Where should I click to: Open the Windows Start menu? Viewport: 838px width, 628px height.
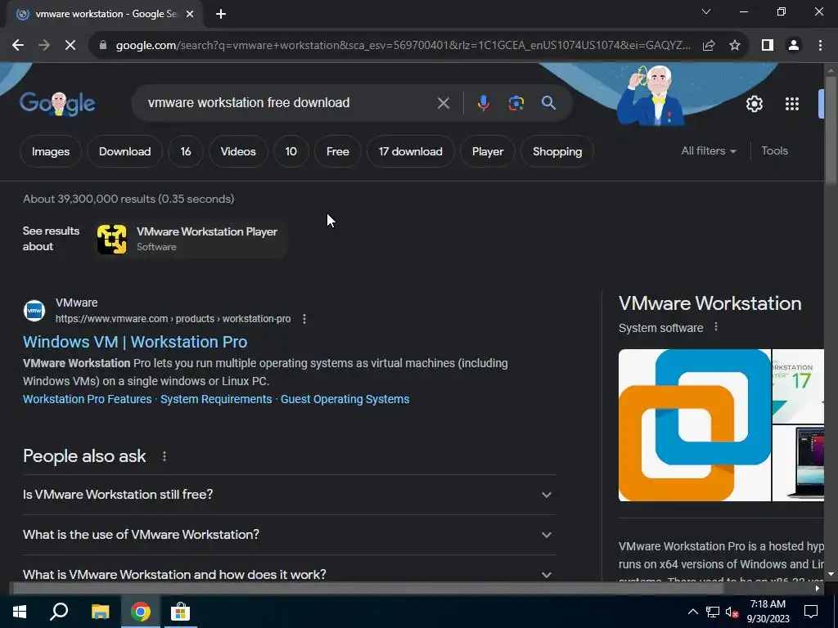(20, 612)
